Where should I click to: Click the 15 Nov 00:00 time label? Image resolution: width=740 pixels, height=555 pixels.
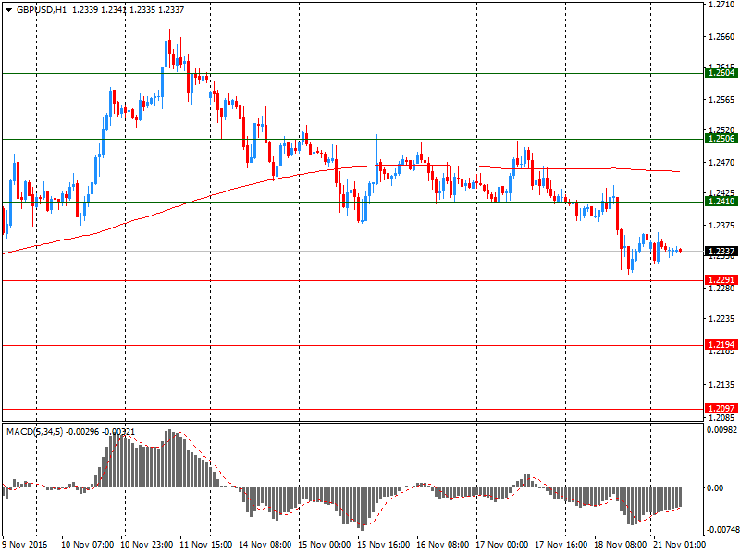(x=325, y=545)
